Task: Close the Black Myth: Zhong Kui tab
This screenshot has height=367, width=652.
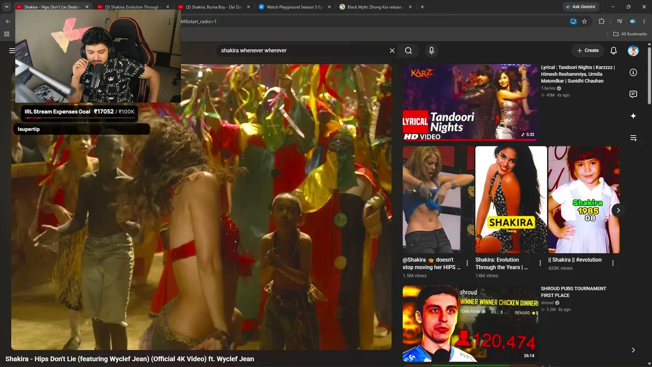Action: [411, 7]
